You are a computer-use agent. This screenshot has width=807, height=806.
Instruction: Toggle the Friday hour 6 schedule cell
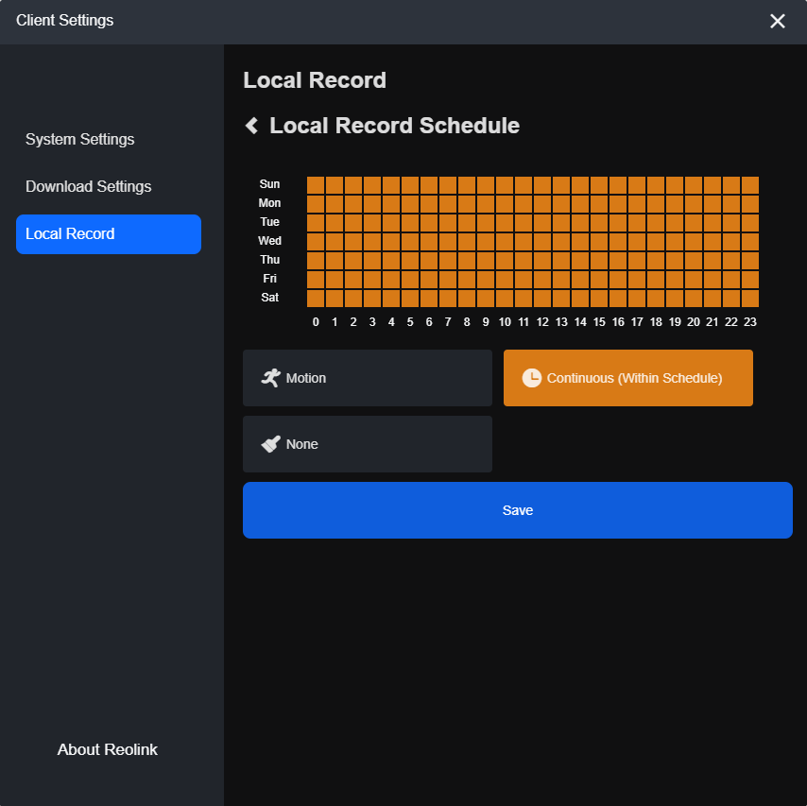click(429, 279)
